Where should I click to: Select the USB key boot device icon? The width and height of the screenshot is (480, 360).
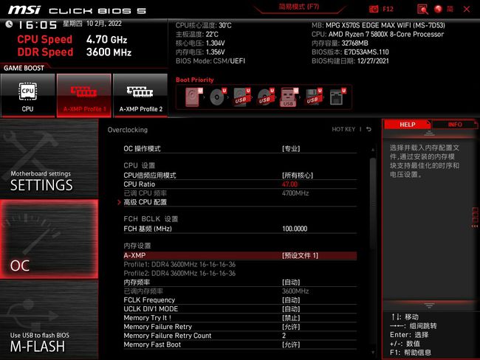pyautogui.click(x=289, y=97)
